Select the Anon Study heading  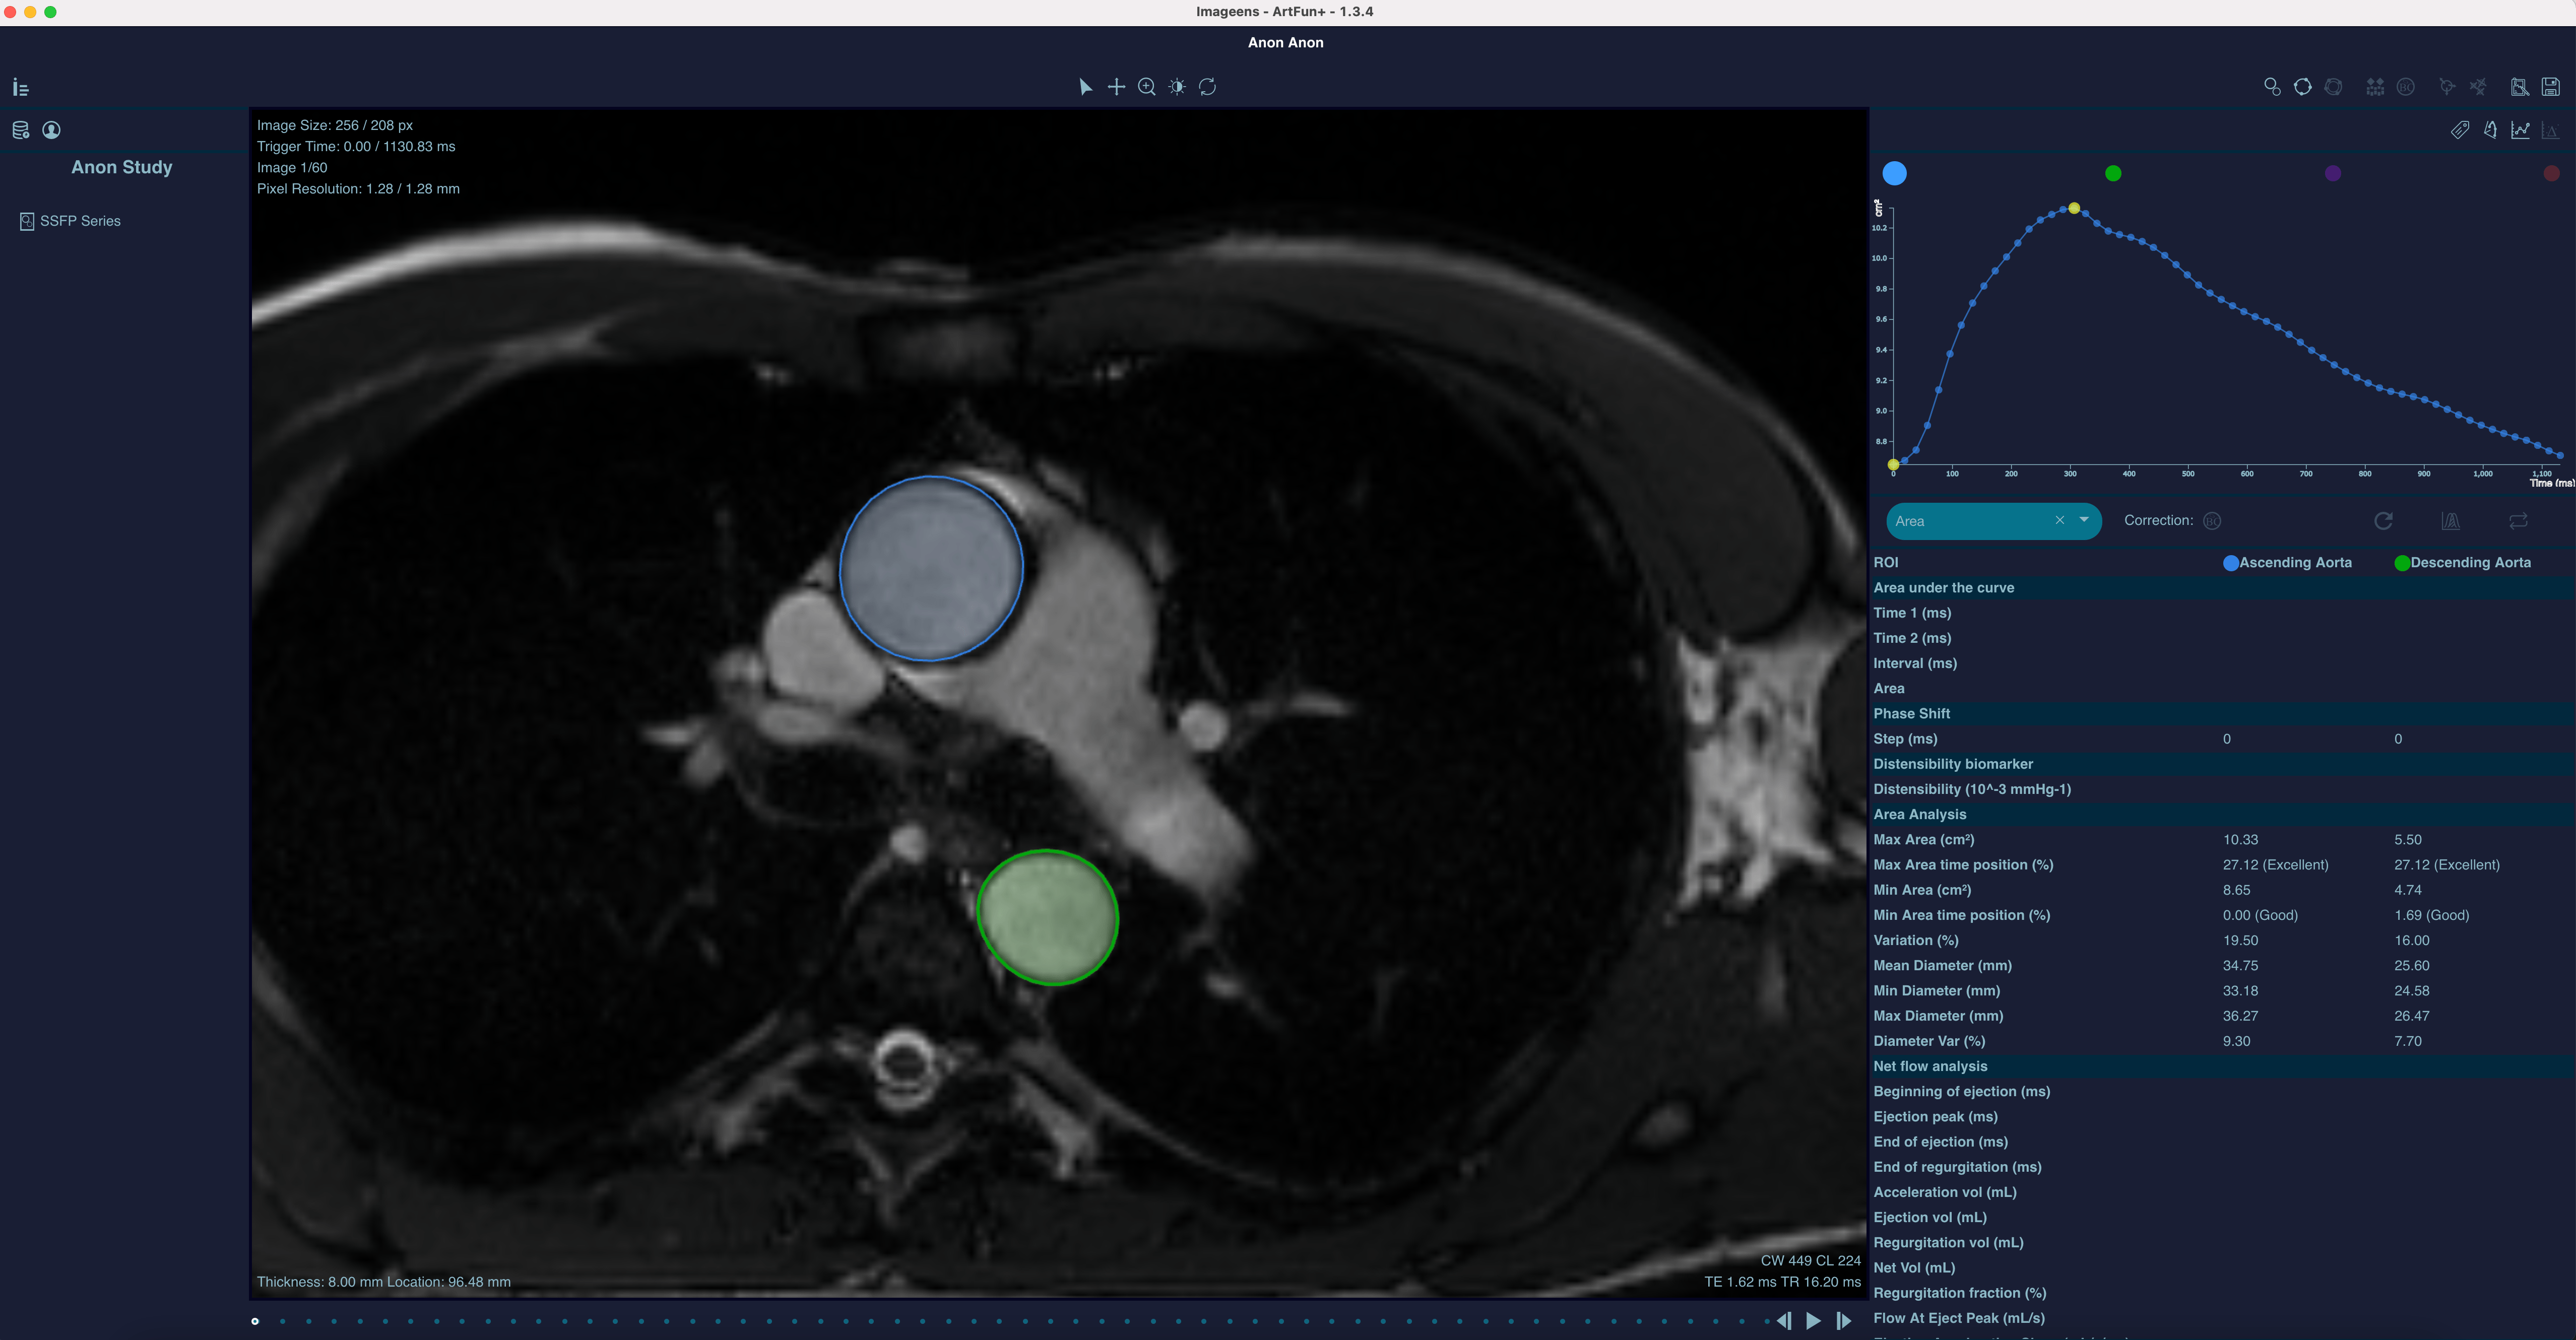pos(122,167)
